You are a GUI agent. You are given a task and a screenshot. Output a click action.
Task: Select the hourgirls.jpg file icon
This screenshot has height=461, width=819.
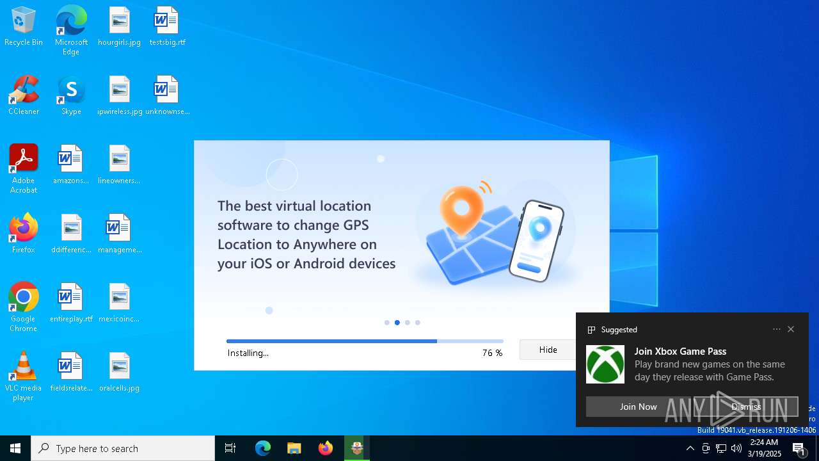[x=119, y=26]
